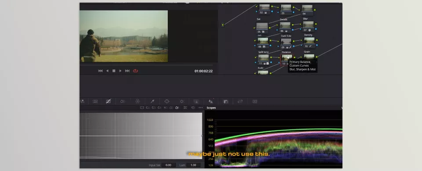Select the Sat vs Lum curve
This screenshot has height=171, width=422.
[177, 108]
